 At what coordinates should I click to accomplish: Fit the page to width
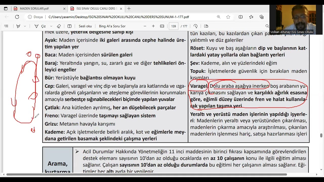click(x=162, y=26)
